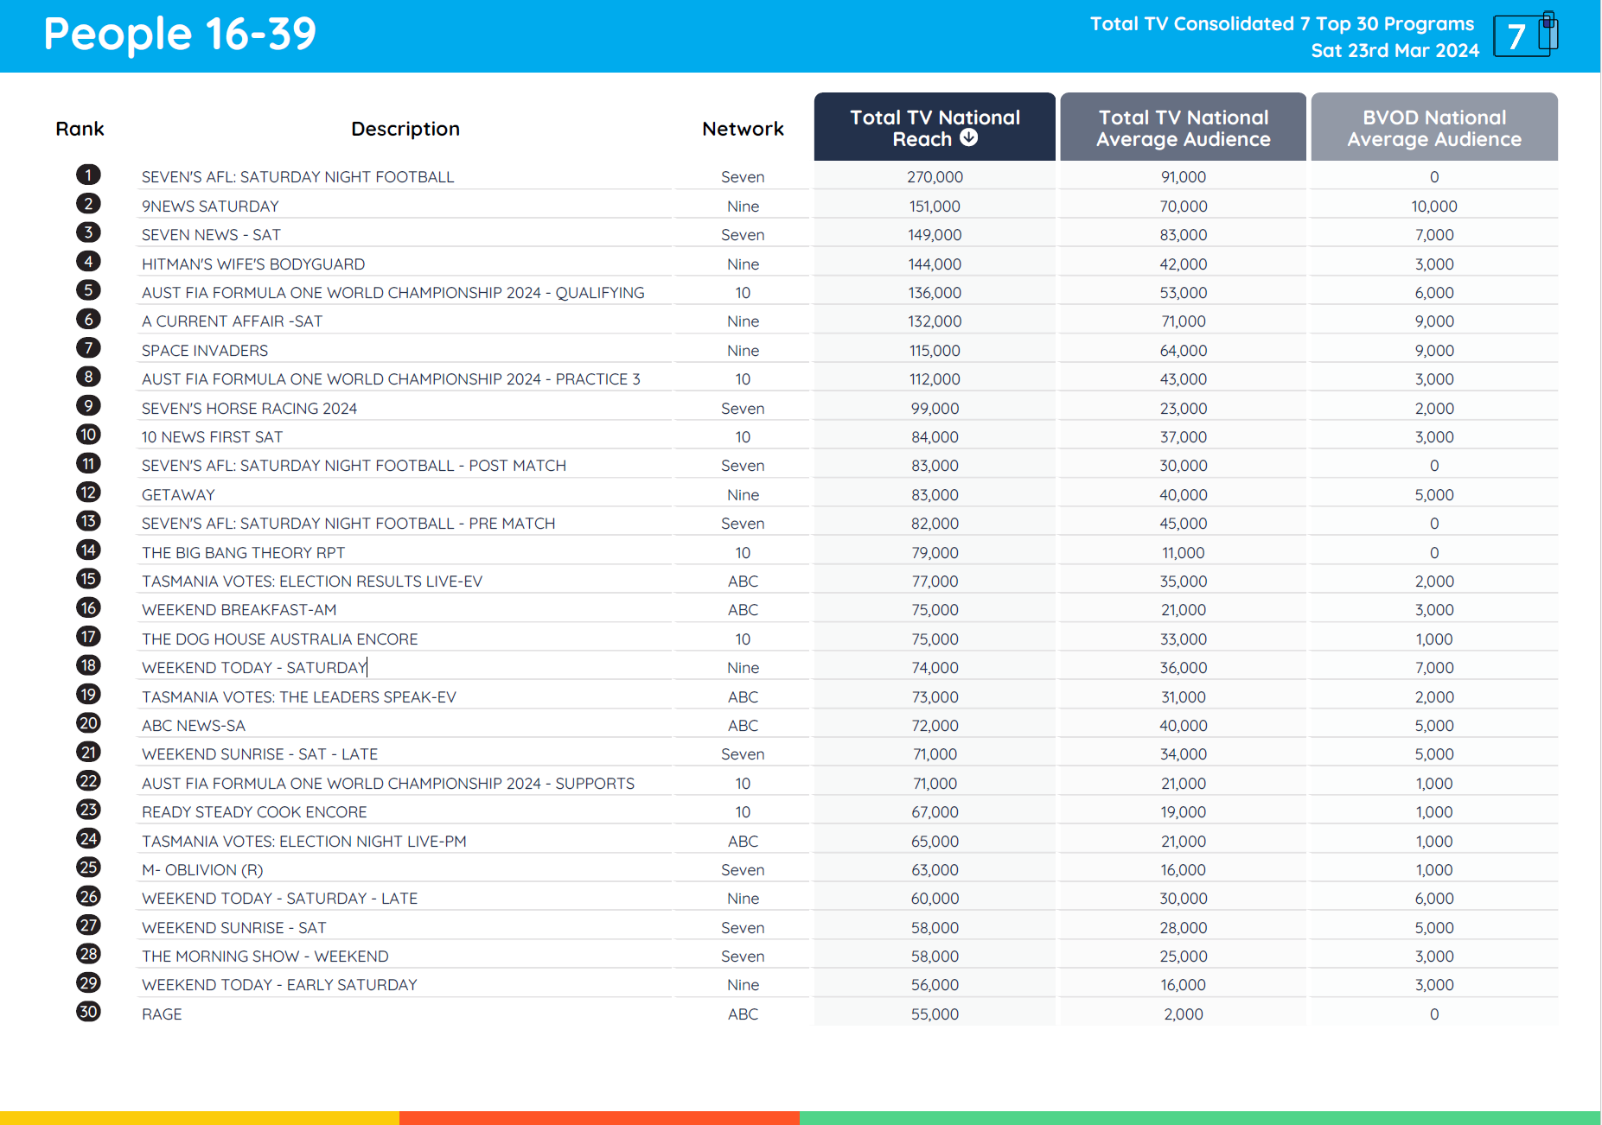Select A CURRENT AFFAIR -SAT program
Screen dimensions: 1602x1125
(x=232, y=321)
